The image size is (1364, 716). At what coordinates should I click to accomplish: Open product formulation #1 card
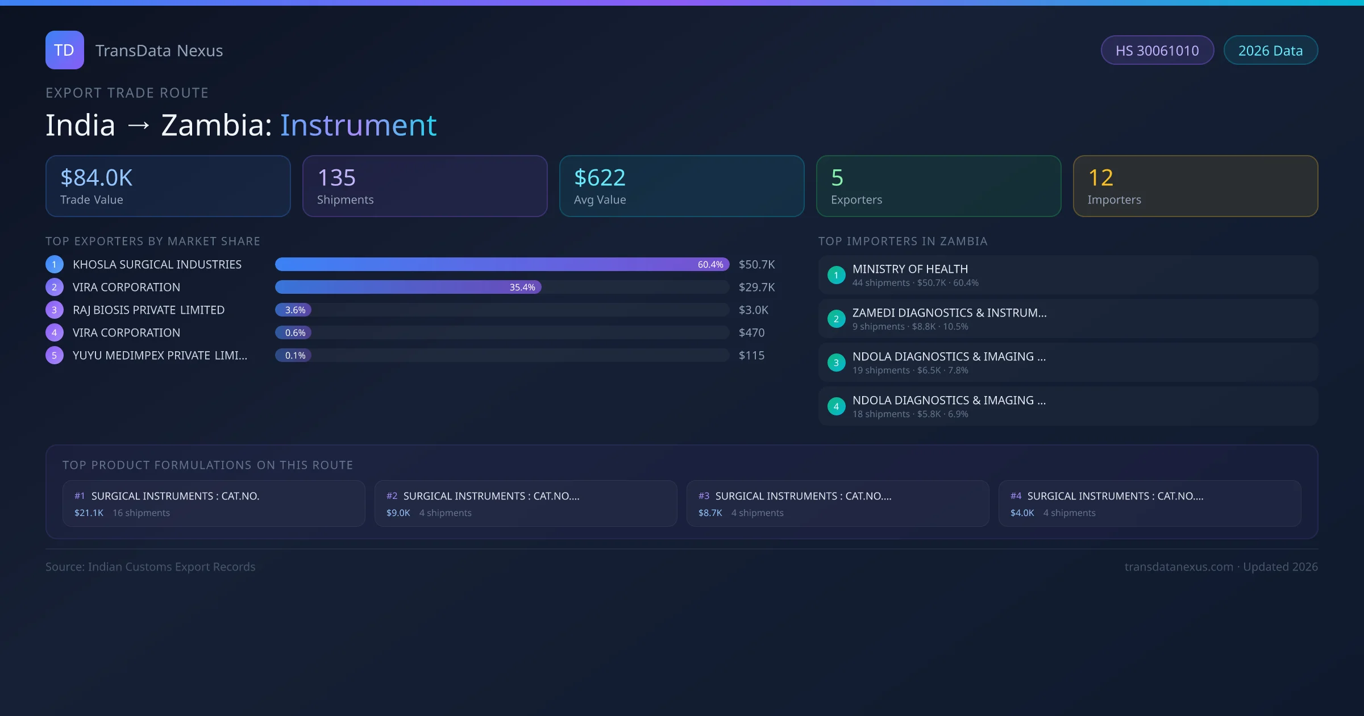(214, 503)
